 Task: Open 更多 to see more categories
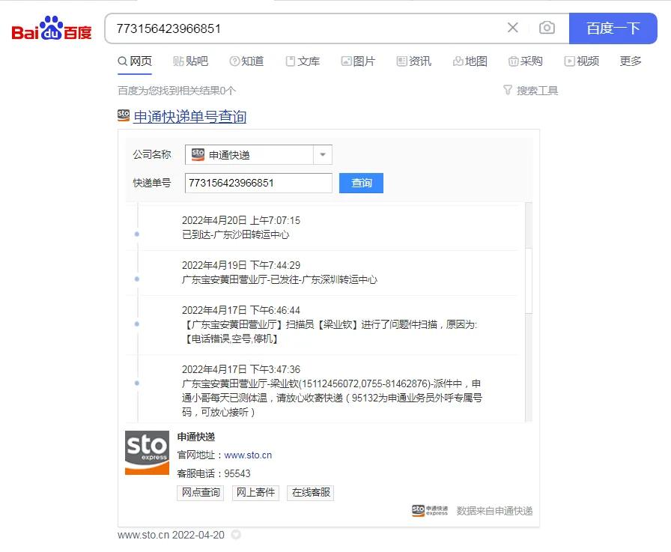(631, 61)
